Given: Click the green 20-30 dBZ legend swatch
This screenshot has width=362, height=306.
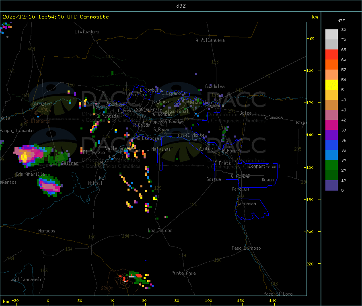Looking at the screenshot, I should 331,165.
